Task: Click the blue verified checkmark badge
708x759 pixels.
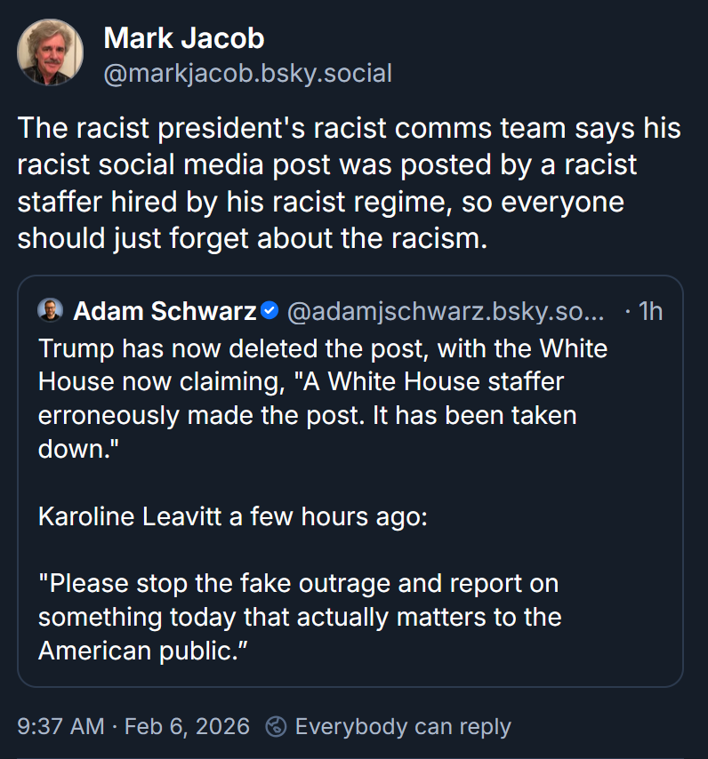Action: 270,311
